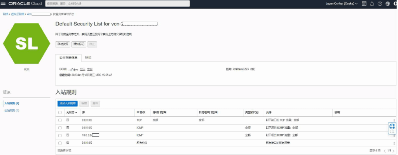Select the checkbox for the 10.0.0.0 ICMP rule

pyautogui.click(x=60, y=135)
